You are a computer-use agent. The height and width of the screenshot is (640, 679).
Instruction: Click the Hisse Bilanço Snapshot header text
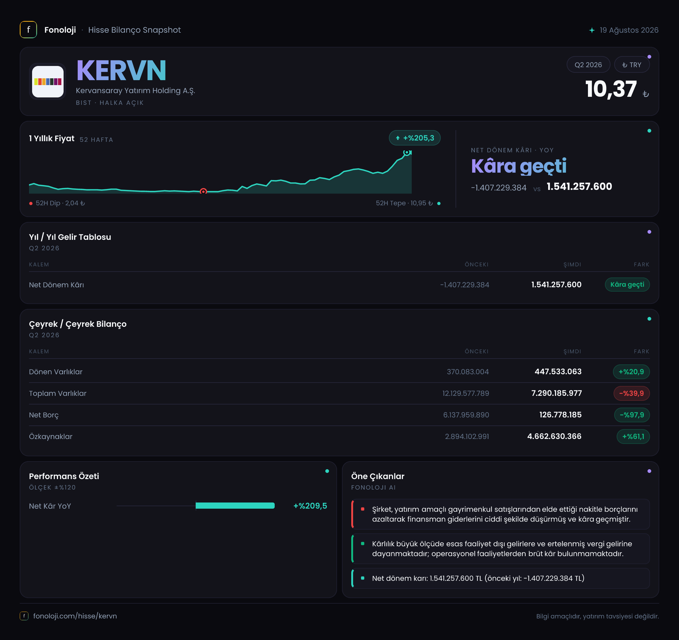point(134,30)
